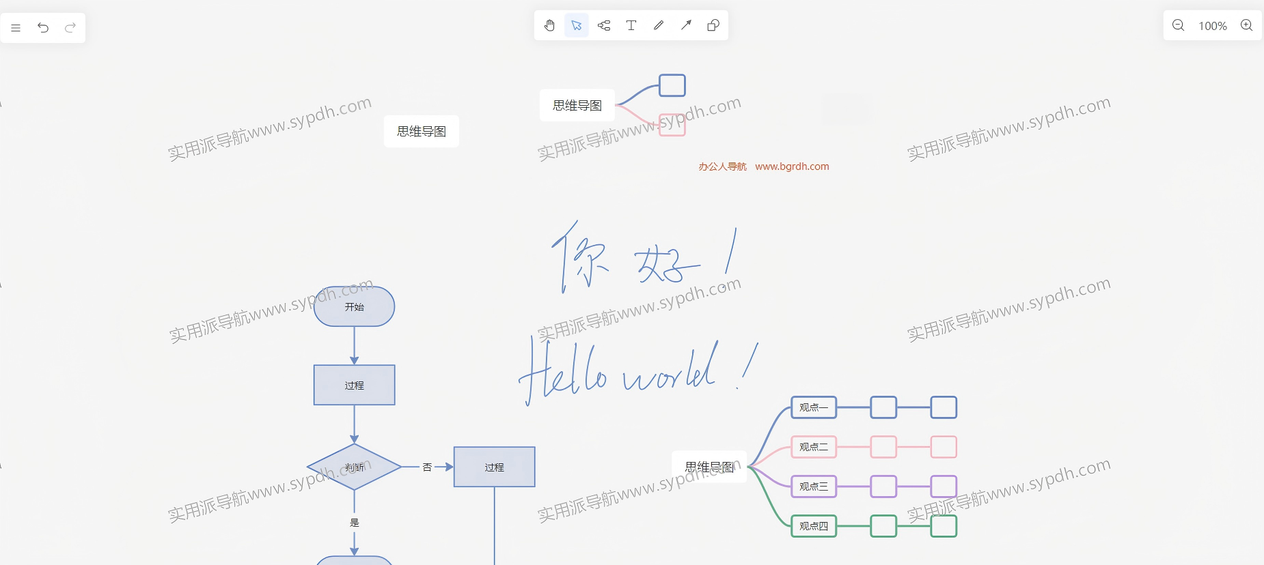
Task: Zoom out the canvas
Action: pos(1178,26)
